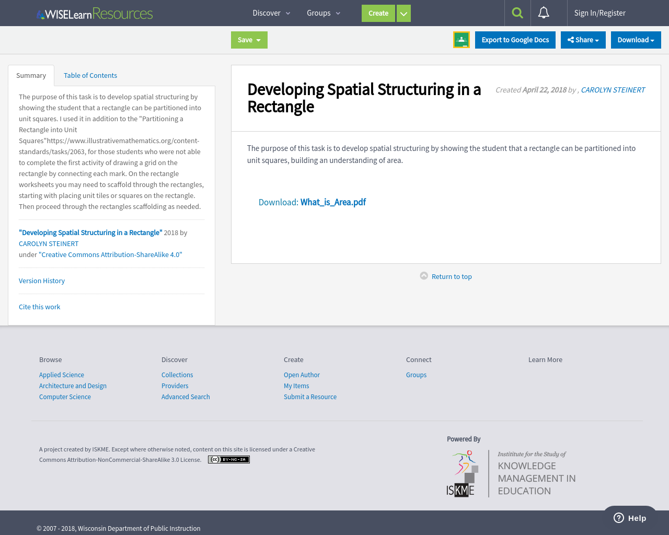This screenshot has height=535, width=669.
Task: Click the Creative Commons BY-NC-SA badge
Action: tap(228, 459)
